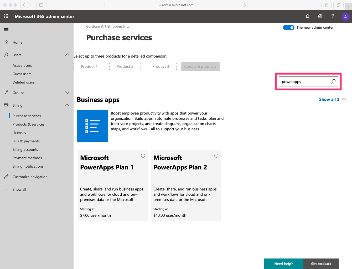
Task: Click Customize navigation
Action: coord(30,177)
